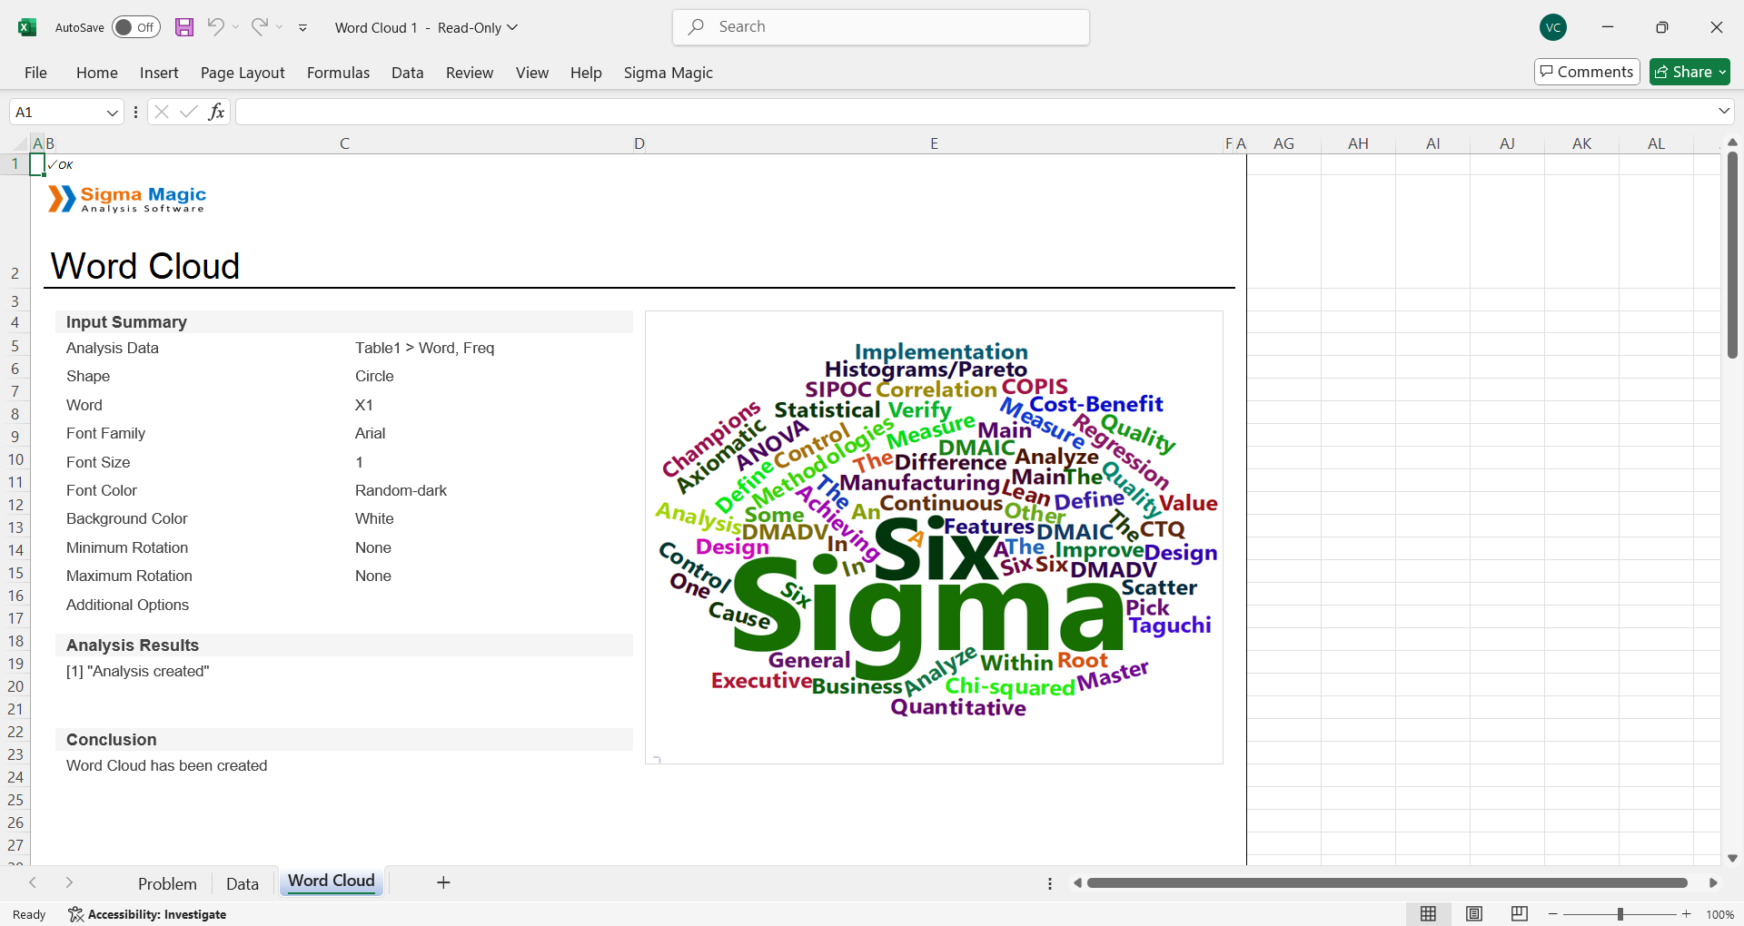Switch to Page Break Preview icon
Viewport: 1744px width, 926px height.
point(1520,914)
